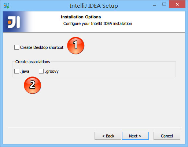
Task: Click 'Configure your IntelliJ IDEA installation' subtitle
Action: pyautogui.click(x=98, y=24)
